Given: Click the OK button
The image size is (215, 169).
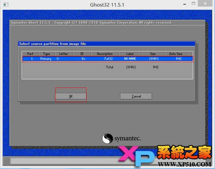Looking at the screenshot, I should click(x=71, y=96).
